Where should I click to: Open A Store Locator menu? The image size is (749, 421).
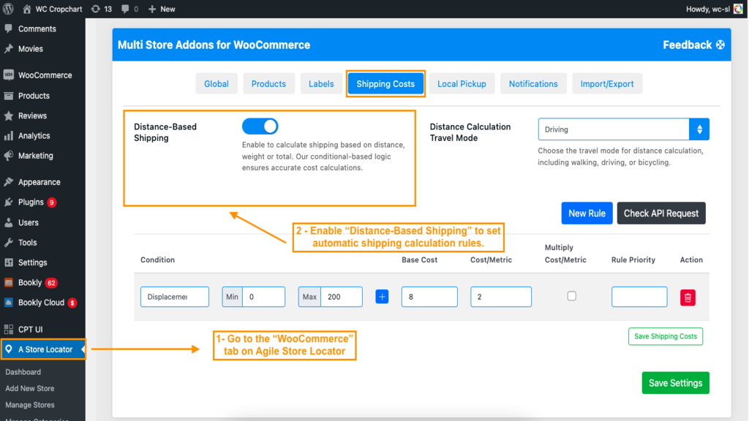coord(43,349)
